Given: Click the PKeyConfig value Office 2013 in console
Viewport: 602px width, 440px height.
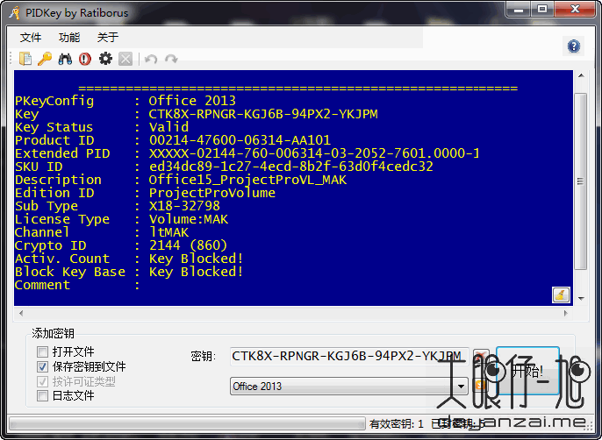Looking at the screenshot, I should click(x=192, y=101).
